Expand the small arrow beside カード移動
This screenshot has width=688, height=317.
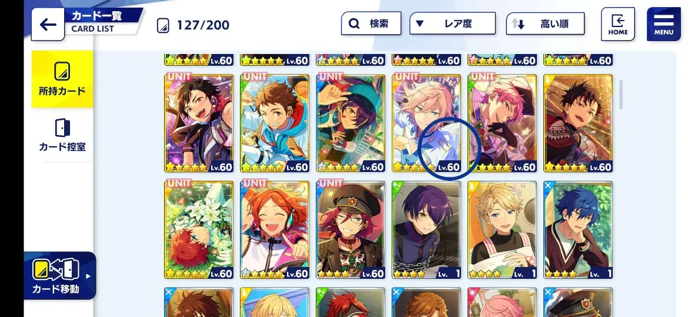(89, 276)
